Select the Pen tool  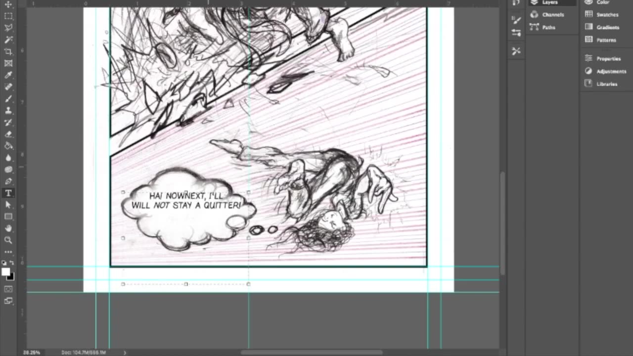click(x=8, y=181)
